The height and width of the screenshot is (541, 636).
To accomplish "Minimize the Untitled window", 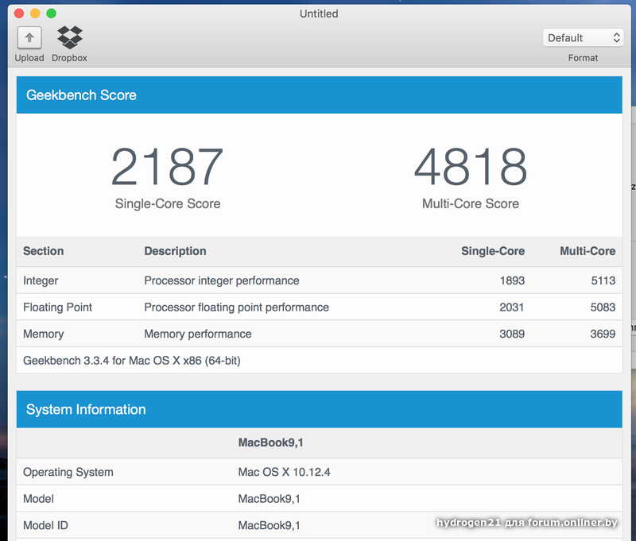I will tap(35, 14).
